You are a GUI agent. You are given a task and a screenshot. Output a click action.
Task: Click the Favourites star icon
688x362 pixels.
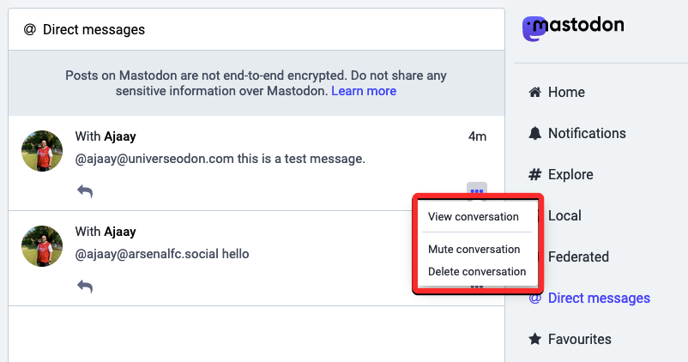535,339
